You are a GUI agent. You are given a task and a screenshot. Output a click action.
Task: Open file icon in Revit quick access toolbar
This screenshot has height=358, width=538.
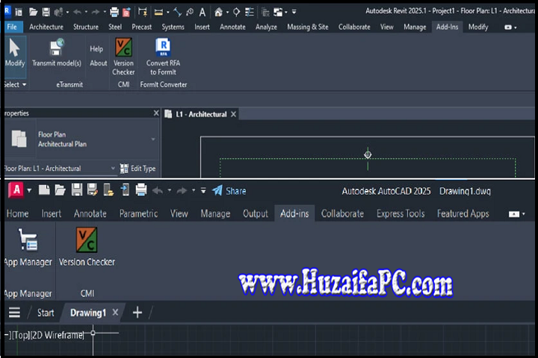tap(34, 13)
